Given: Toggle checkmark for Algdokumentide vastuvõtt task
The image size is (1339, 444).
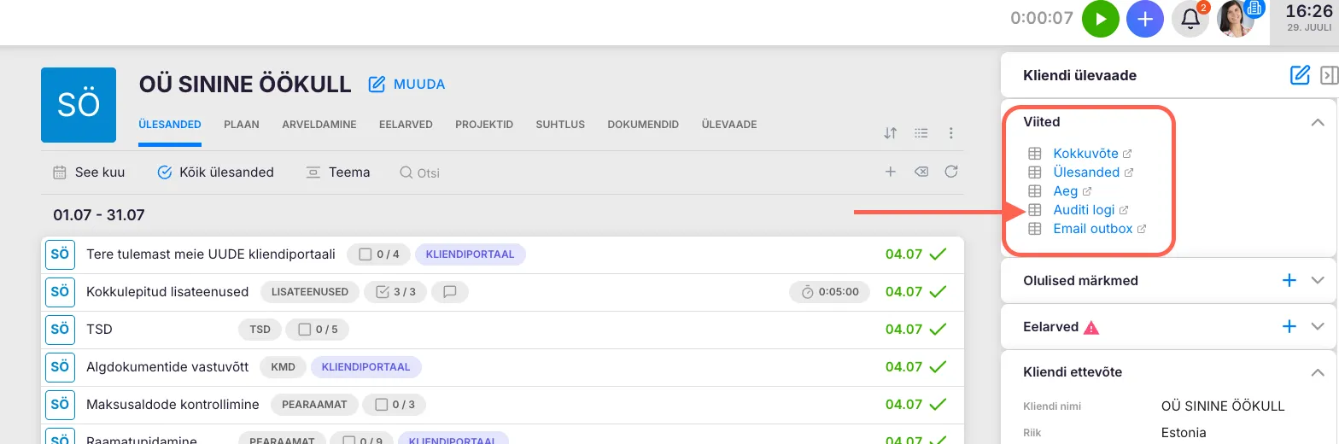Looking at the screenshot, I should (x=938, y=367).
